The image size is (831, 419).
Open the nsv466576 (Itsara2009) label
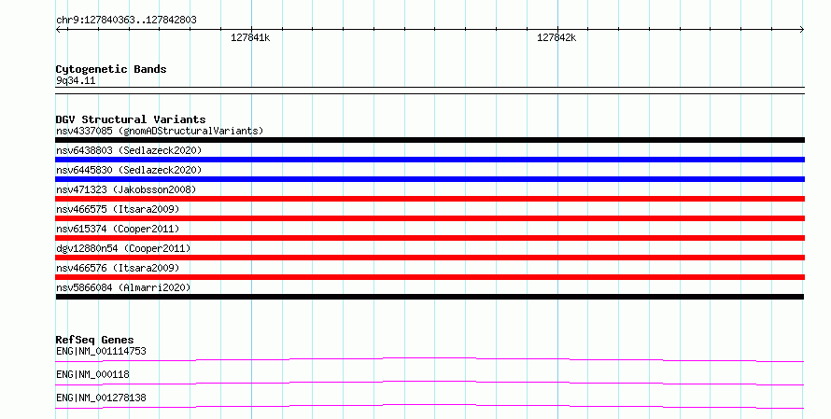click(x=118, y=268)
